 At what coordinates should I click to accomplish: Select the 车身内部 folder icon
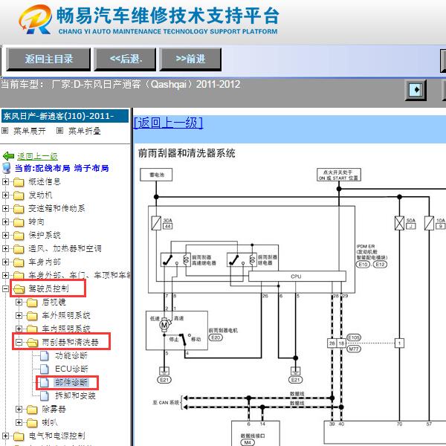[19, 262]
